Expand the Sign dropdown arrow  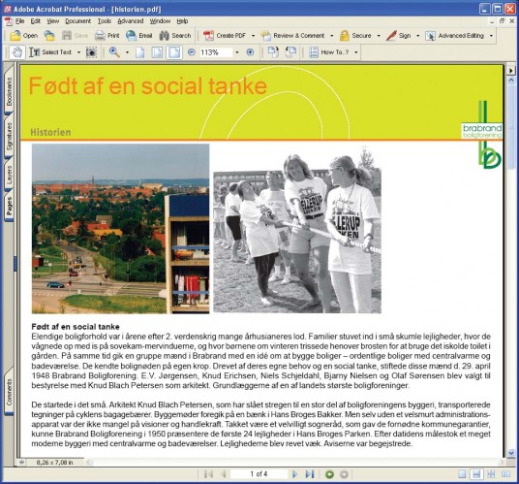click(417, 36)
